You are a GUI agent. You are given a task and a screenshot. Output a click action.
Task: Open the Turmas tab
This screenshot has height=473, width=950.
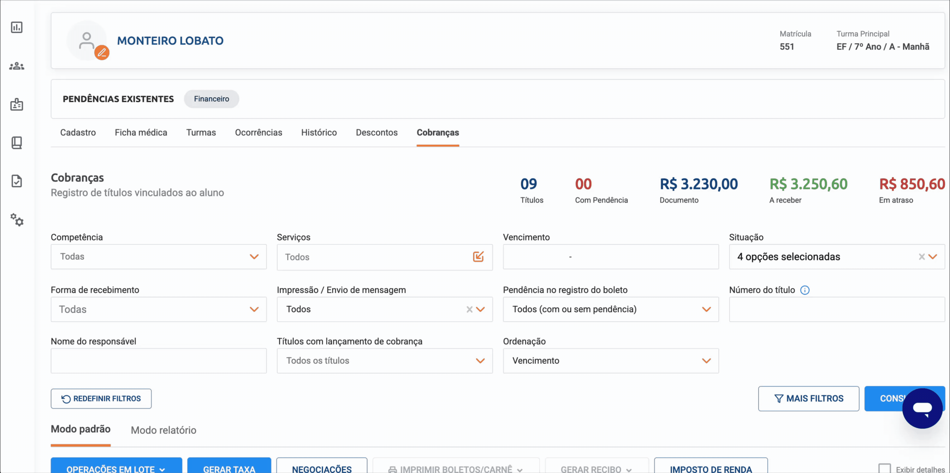[x=201, y=132]
